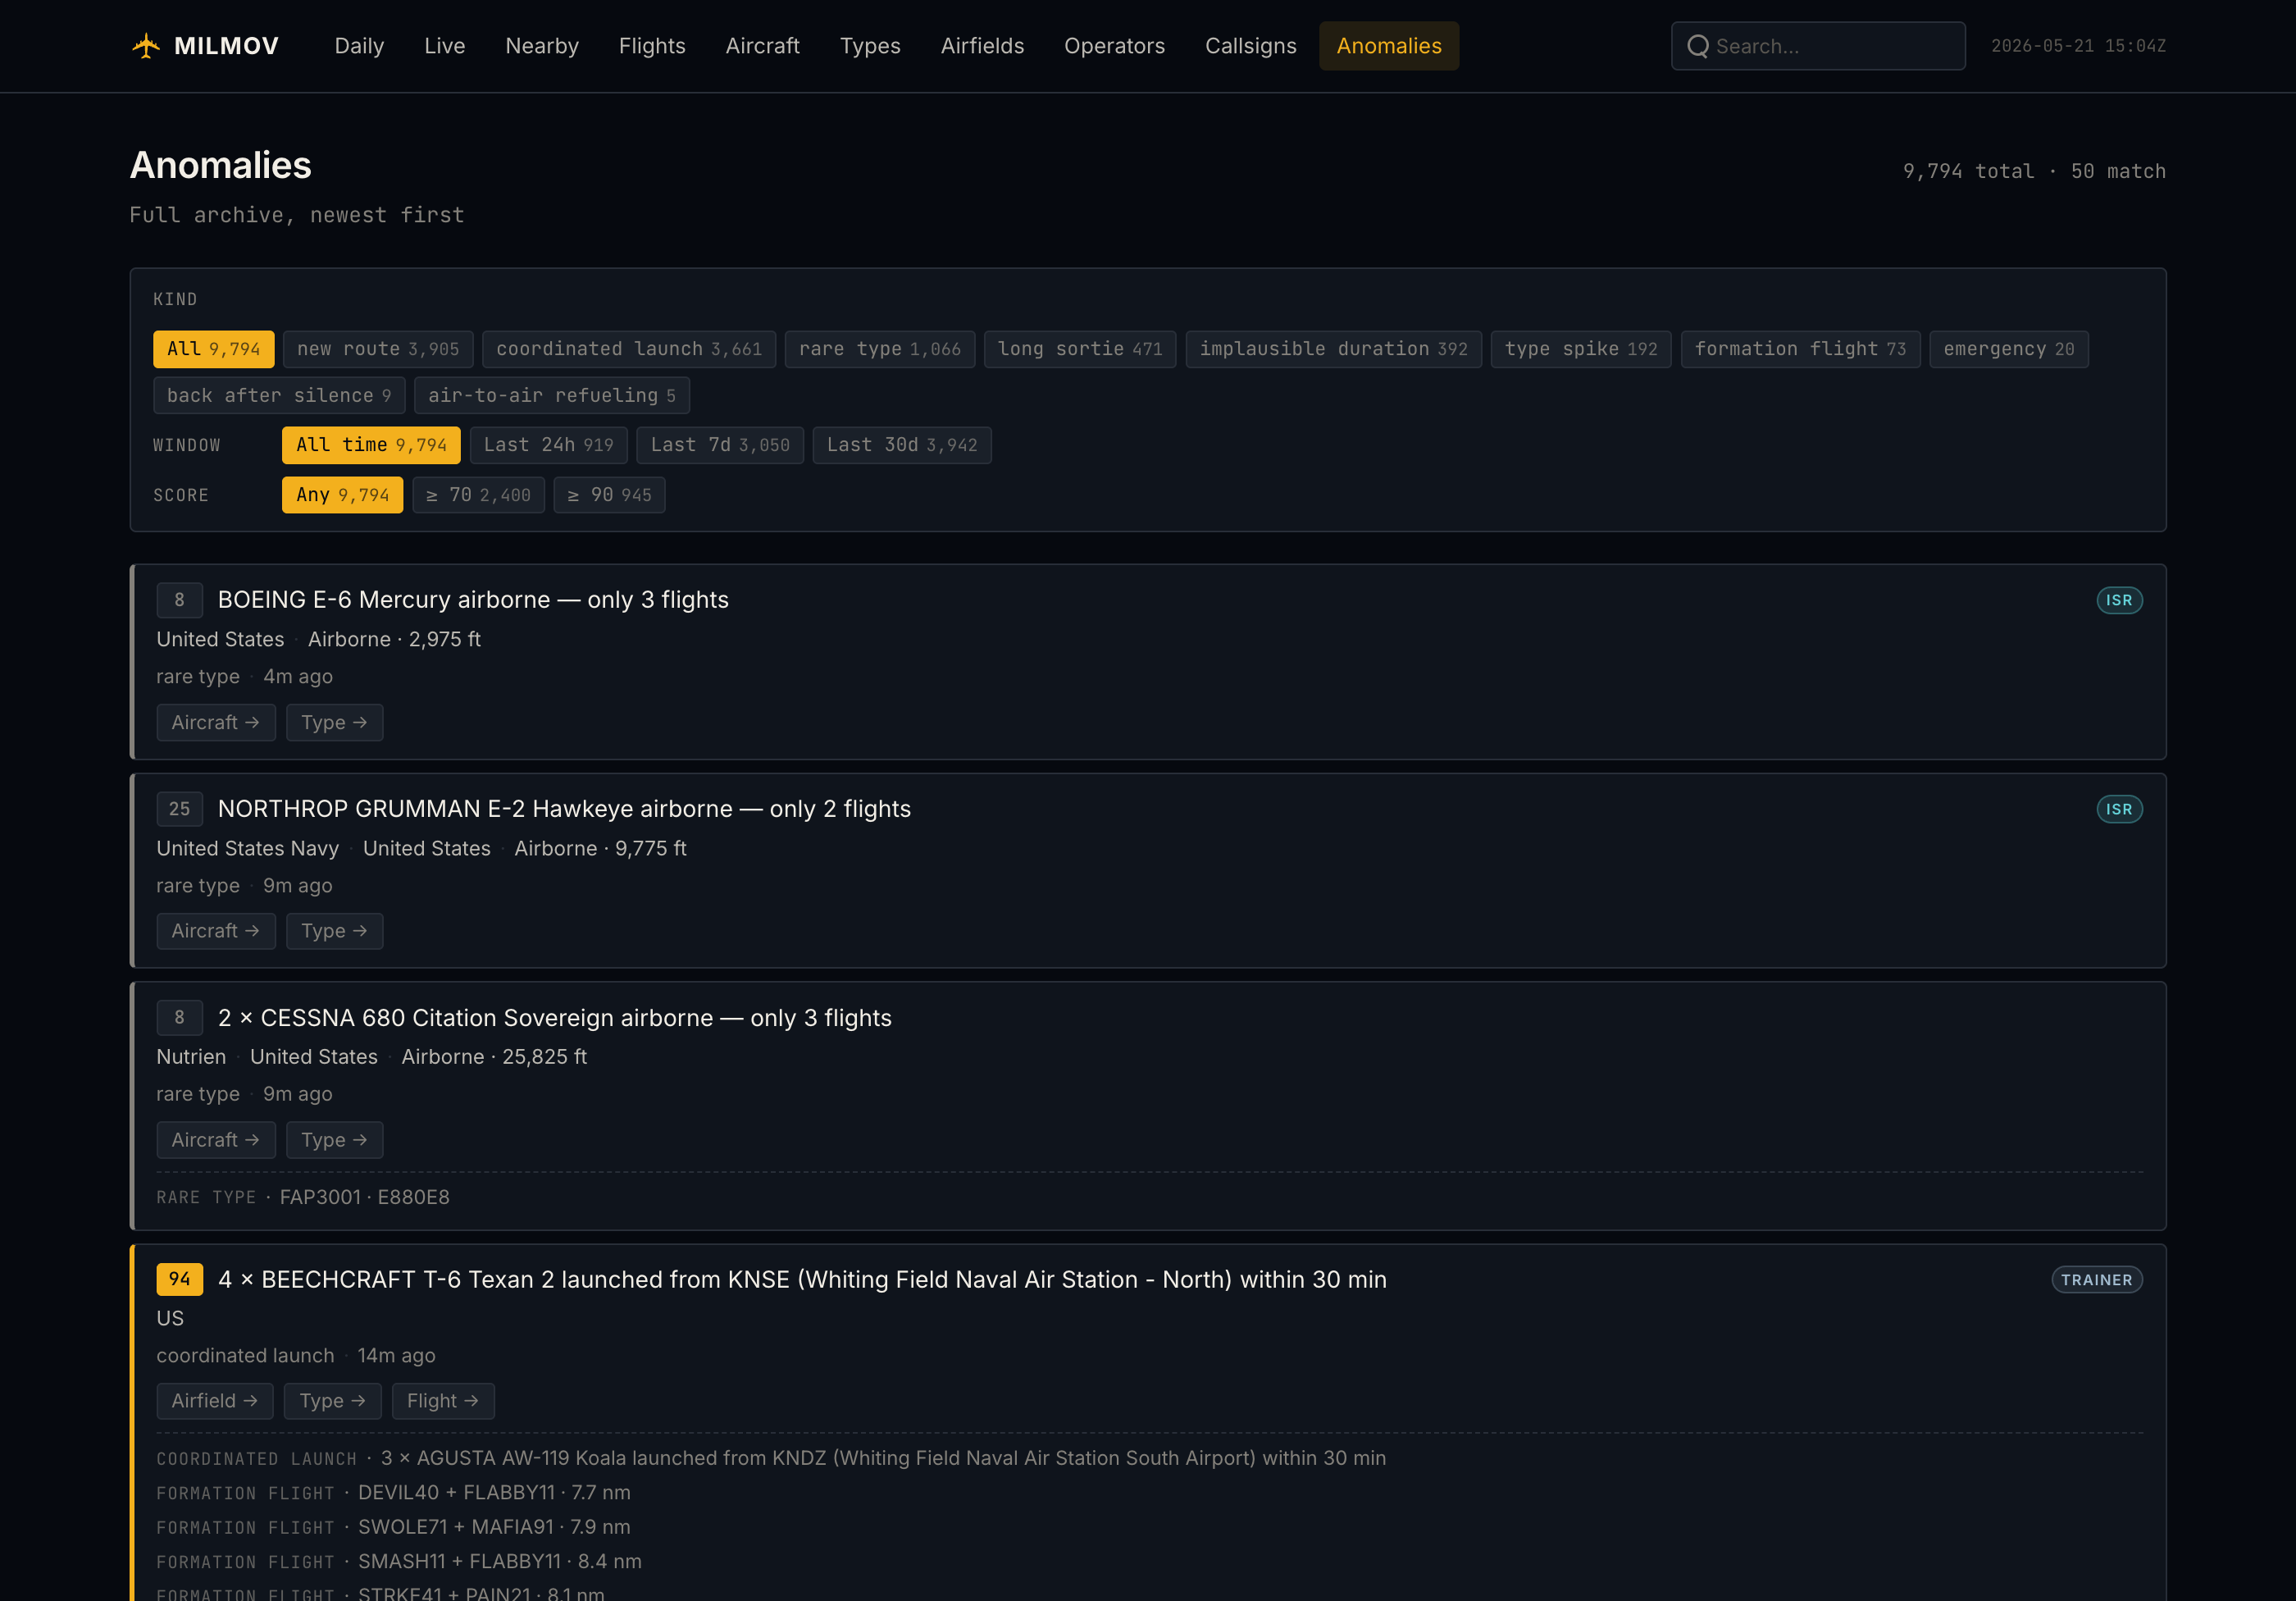Click the United States Navy operator text
Viewport: 2296px width, 1601px height.
point(247,848)
